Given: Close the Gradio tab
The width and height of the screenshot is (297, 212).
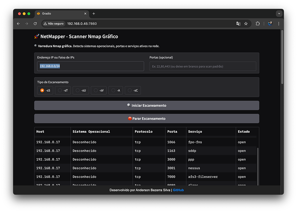Looking at the screenshot, I should click(x=85, y=14).
